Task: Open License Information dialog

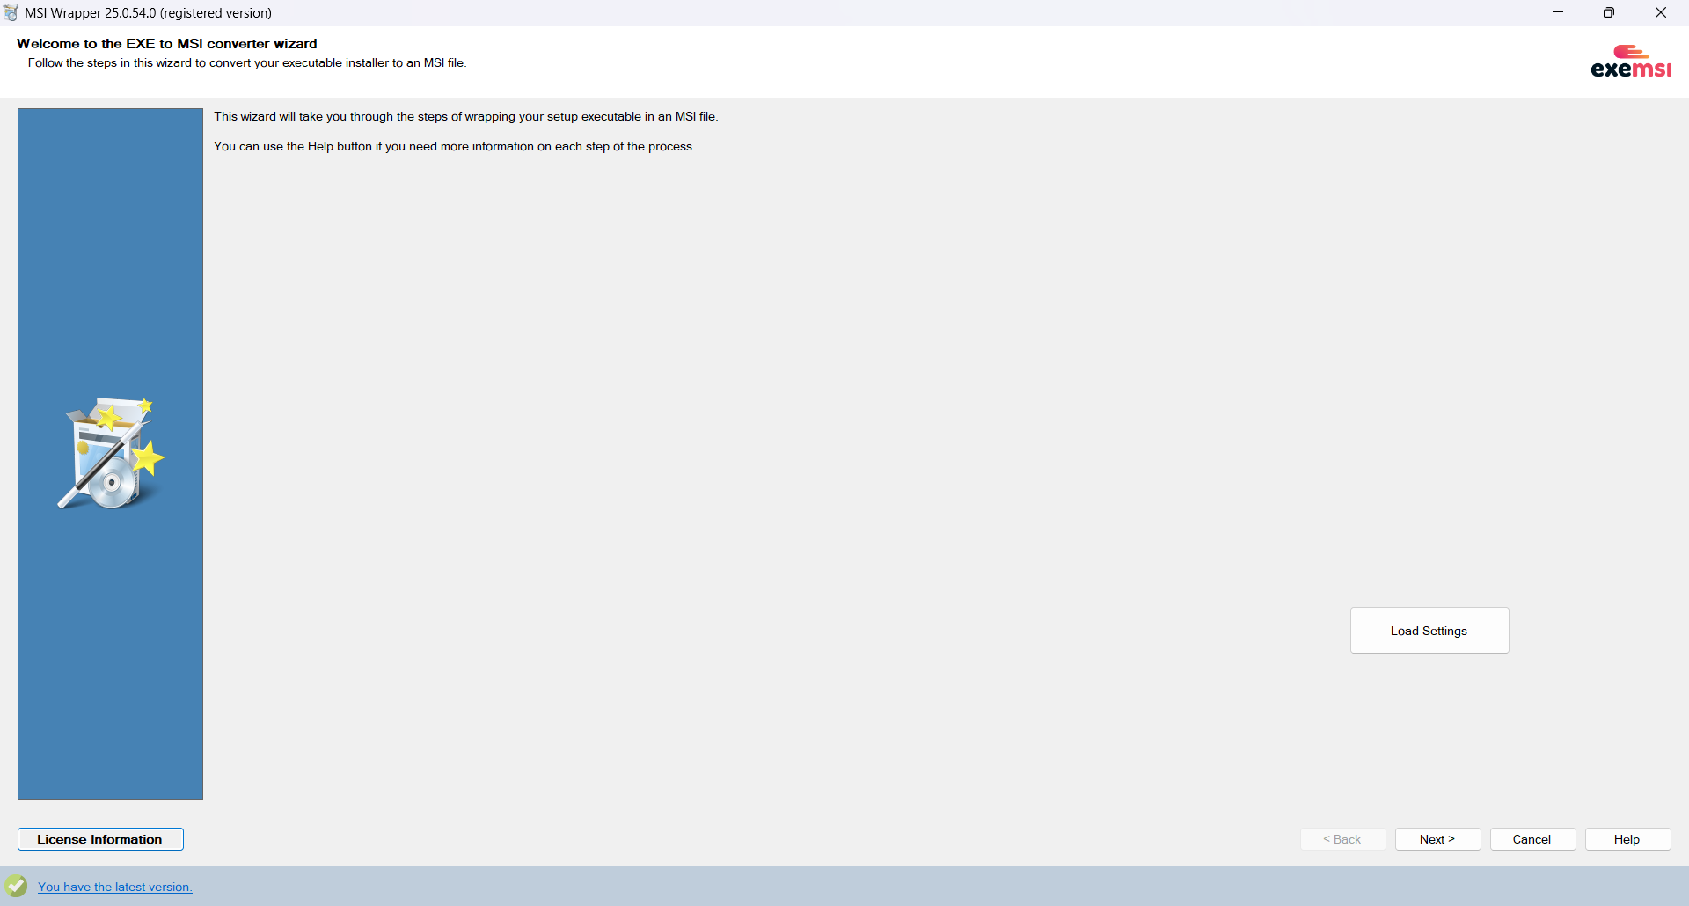Action: point(100,839)
